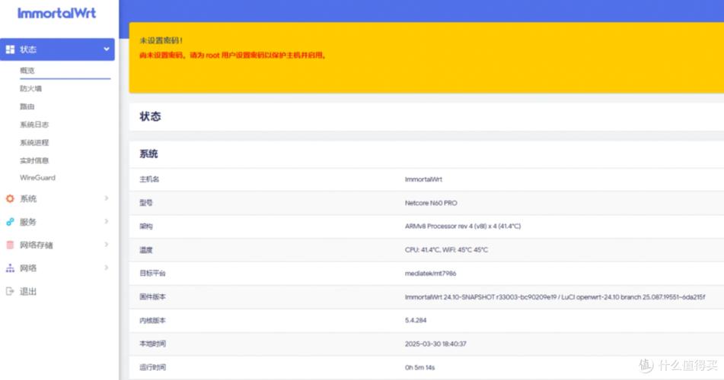This screenshot has height=380, width=724.
Task: Click the 架构 row label
Action: (146, 226)
